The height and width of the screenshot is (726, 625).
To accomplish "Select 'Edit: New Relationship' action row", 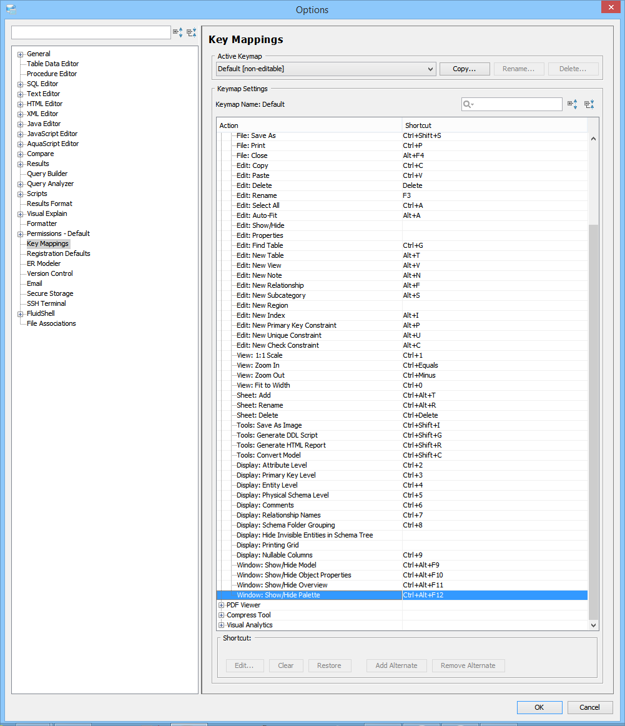I will point(402,286).
